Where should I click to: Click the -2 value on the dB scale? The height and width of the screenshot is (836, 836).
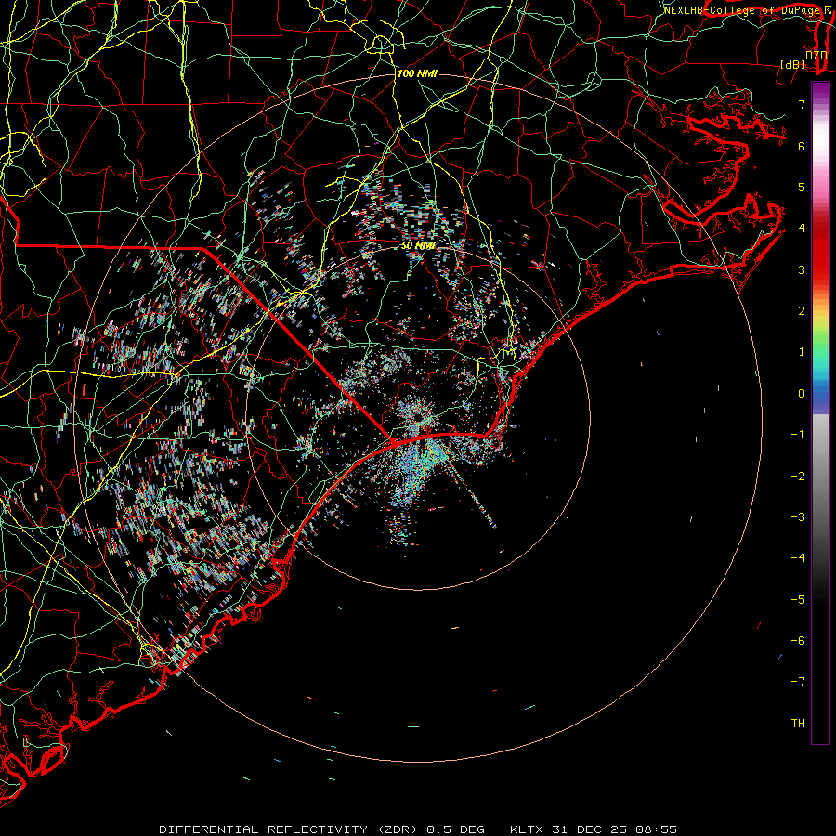[x=798, y=477]
